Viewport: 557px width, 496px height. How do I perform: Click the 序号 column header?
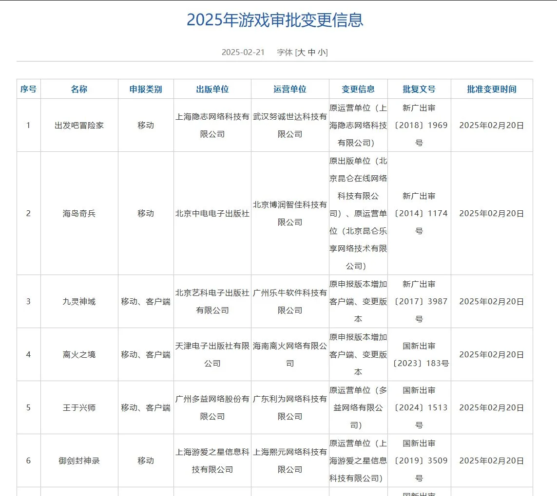(28, 89)
